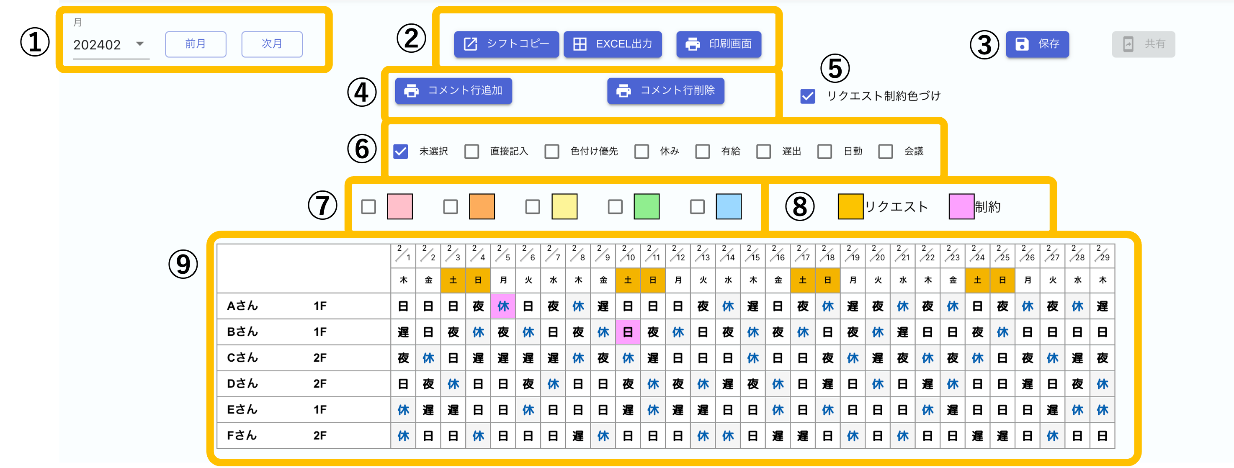Click the printer icon on 印刷画面
Image resolution: width=1234 pixels, height=468 pixels.
[693, 44]
